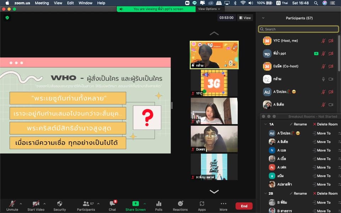
Task: Click Delete Room for room 1A
Action: point(325,124)
